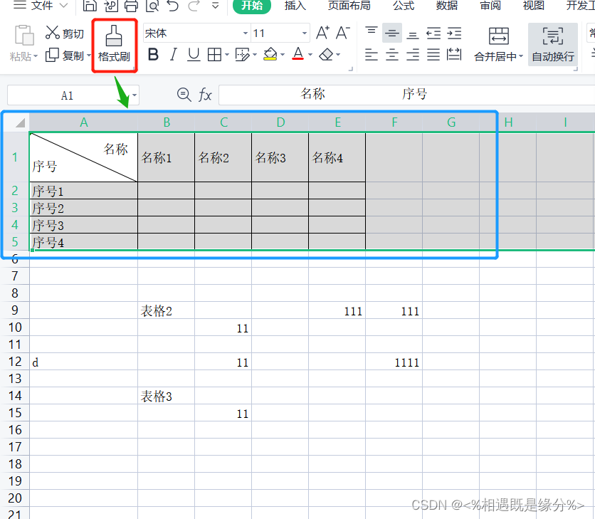Apply red font color
This screenshot has width=595, height=519.
point(298,54)
